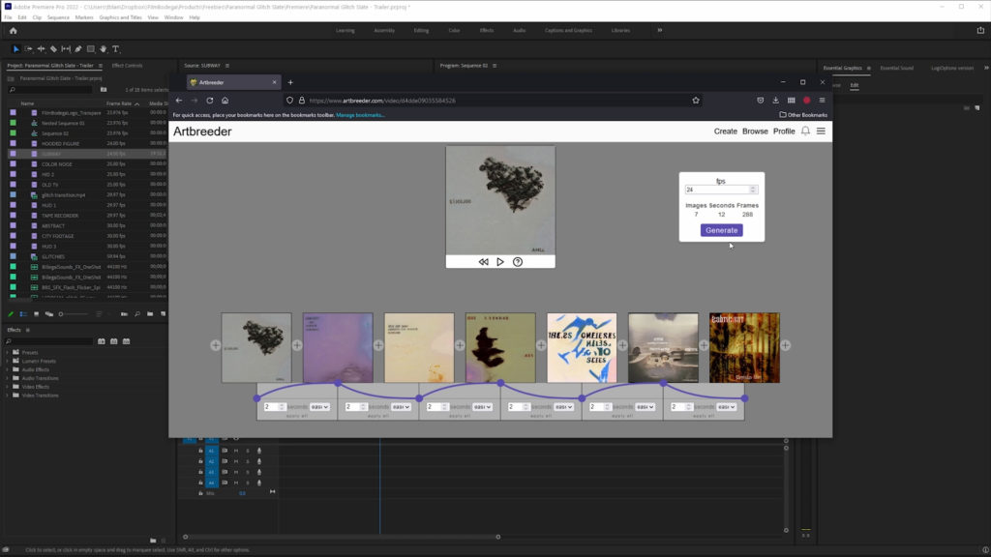
Task: Open the Other Bookmarks folder
Action: tap(803, 115)
